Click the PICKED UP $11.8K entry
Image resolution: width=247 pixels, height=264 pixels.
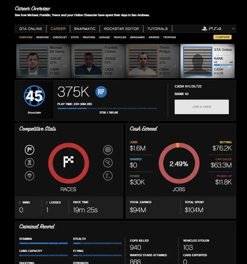[224, 180]
